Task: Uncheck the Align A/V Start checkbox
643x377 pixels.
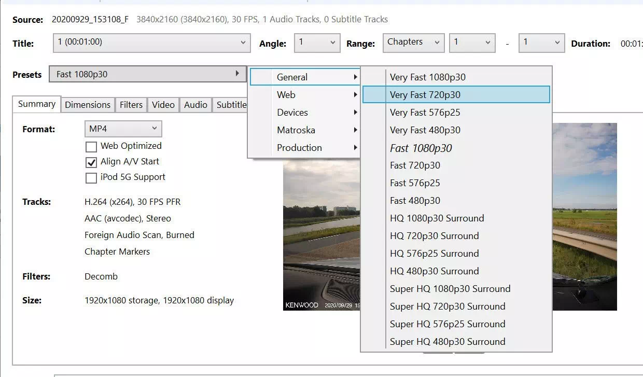Action: pos(91,162)
